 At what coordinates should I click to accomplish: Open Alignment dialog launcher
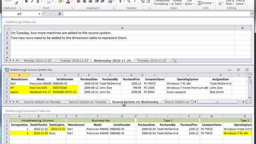pos(114,8)
